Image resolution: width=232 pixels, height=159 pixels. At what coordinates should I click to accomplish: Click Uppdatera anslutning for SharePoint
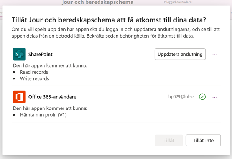point(180,54)
